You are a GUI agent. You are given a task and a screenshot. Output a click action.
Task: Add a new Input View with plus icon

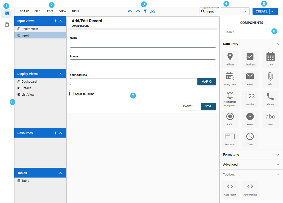pos(55,21)
